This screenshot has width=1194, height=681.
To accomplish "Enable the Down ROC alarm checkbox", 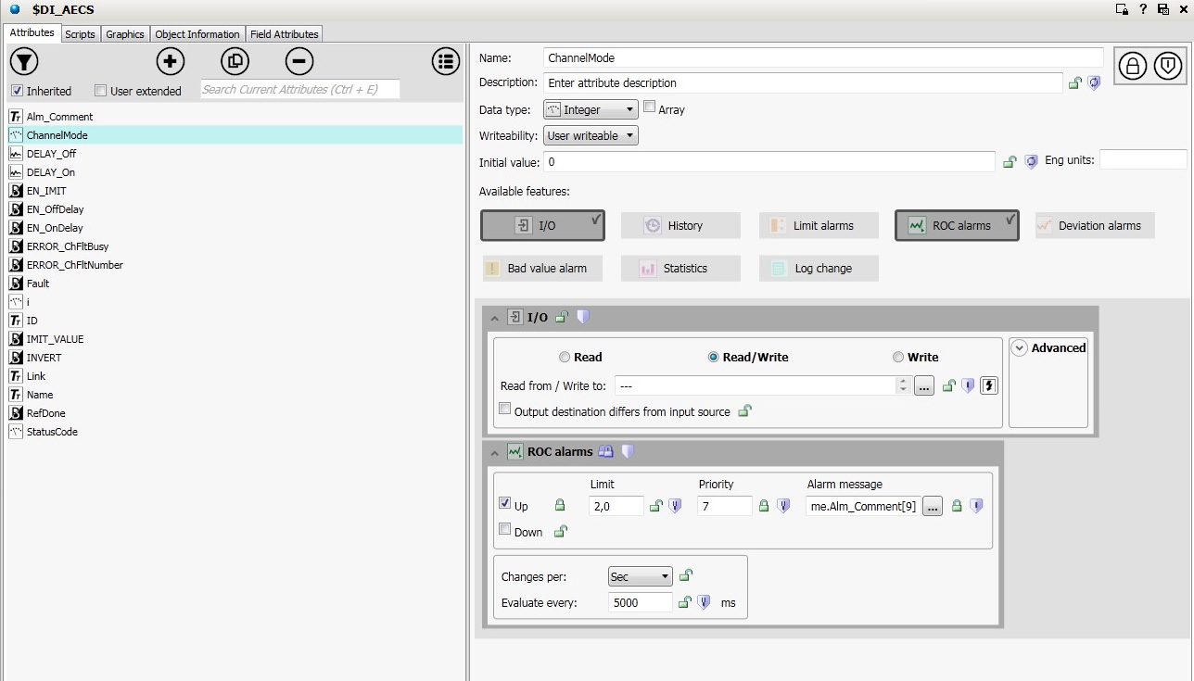I will click(505, 530).
